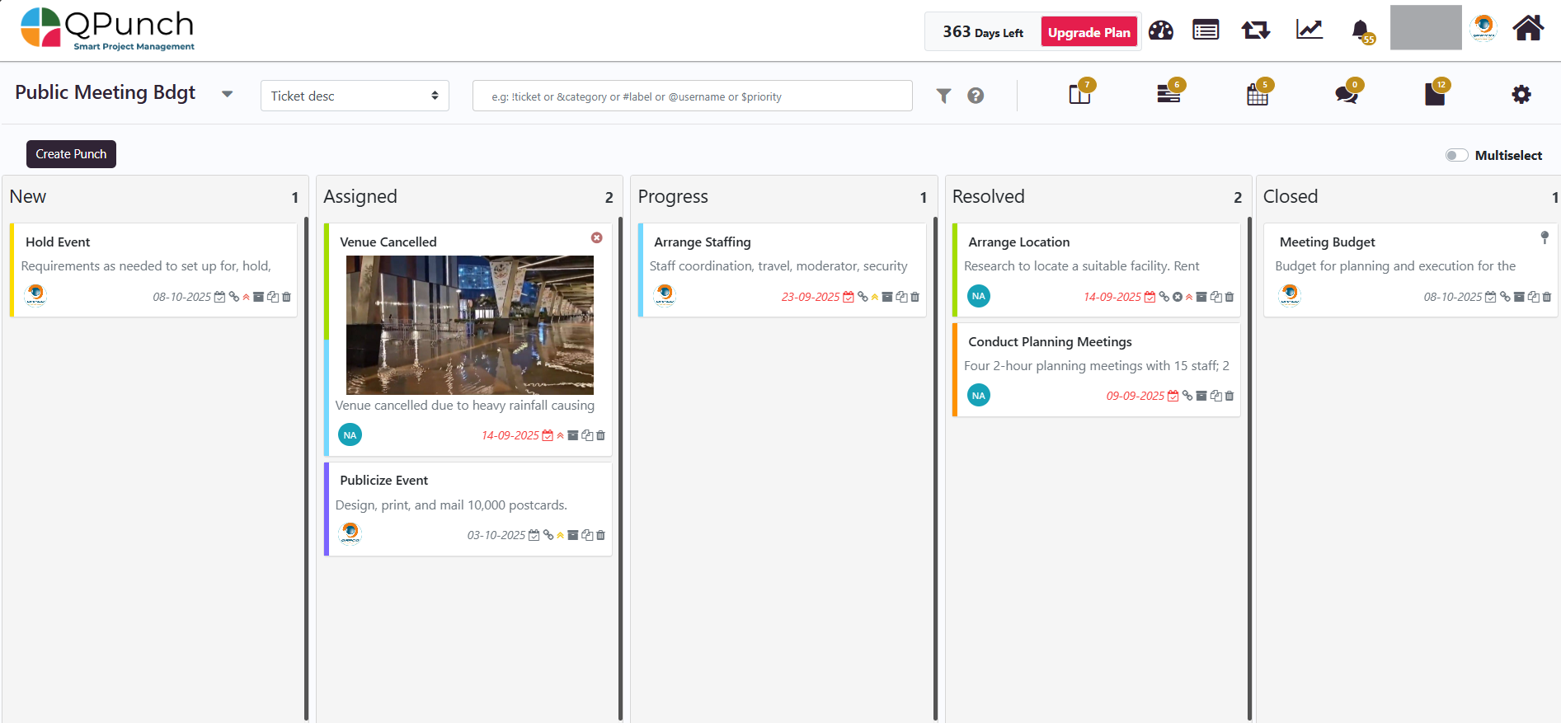
Task: Click the ticket search input field
Action: point(692,96)
